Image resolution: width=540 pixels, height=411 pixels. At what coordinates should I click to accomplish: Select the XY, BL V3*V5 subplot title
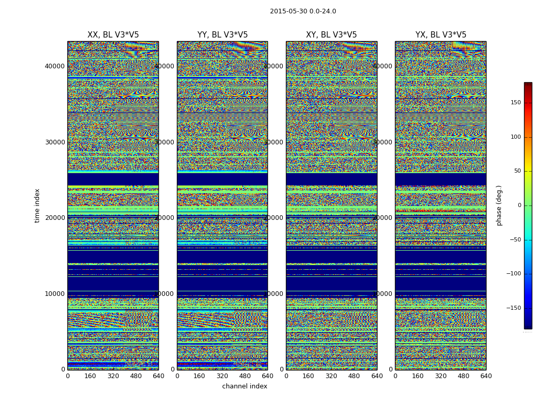(331, 35)
